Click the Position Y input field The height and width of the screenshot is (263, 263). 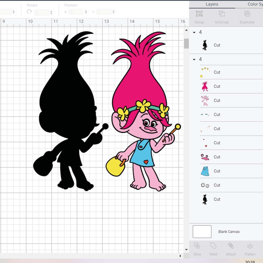click(104, 12)
